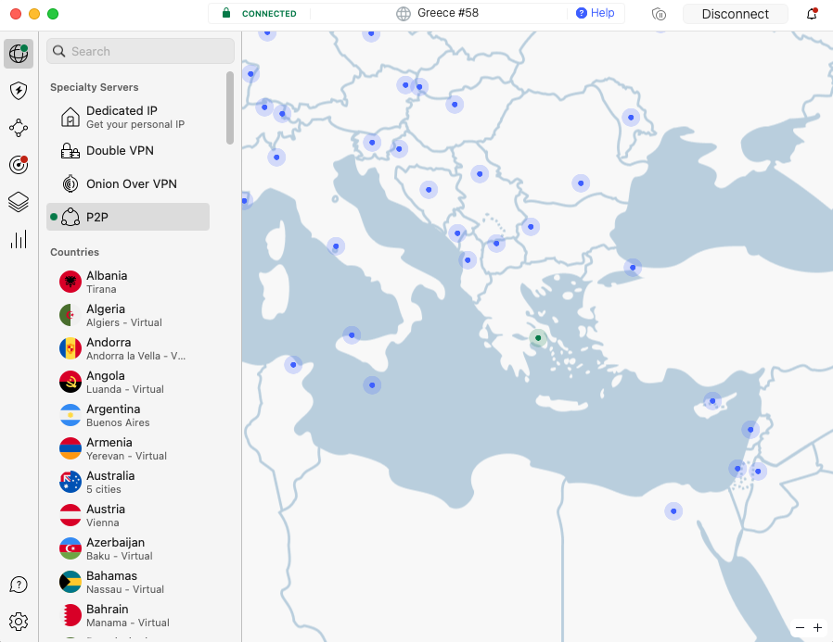Image resolution: width=833 pixels, height=642 pixels.
Task: Click the stacked layers icon in sidebar
Action: tap(19, 202)
